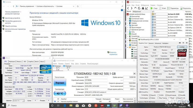Expand Мультимедиа node in AIDA64 tree
193x108 pixels.
click(x=128, y=27)
